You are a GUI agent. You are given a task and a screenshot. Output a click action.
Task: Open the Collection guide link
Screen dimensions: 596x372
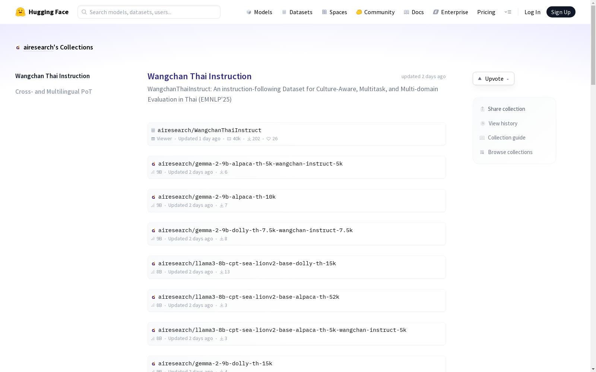pos(503,138)
